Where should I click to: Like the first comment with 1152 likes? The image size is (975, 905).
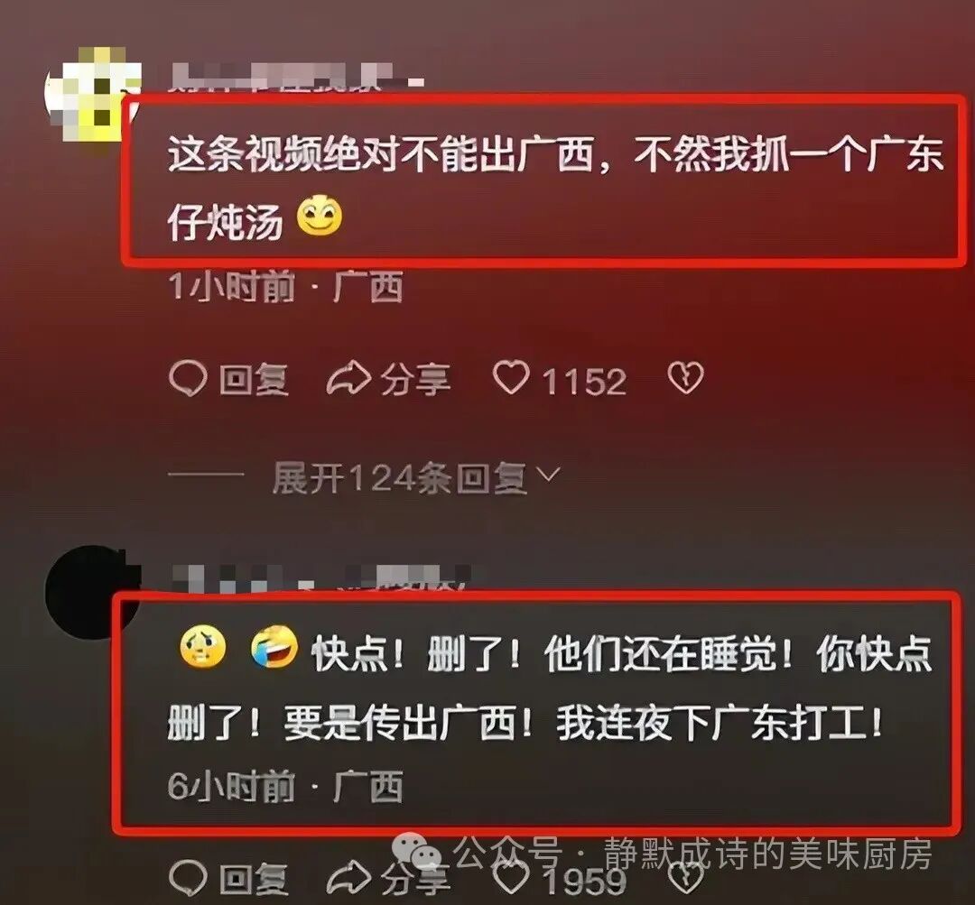pos(511,378)
